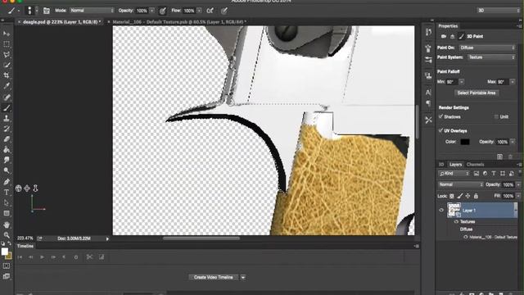Screen dimensions: 524x295
Task: Open the Paint On dropdown
Action: 487,48
